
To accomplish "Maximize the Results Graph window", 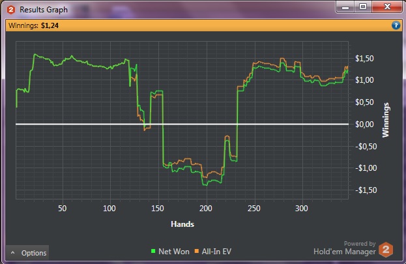I will click(x=363, y=7).
